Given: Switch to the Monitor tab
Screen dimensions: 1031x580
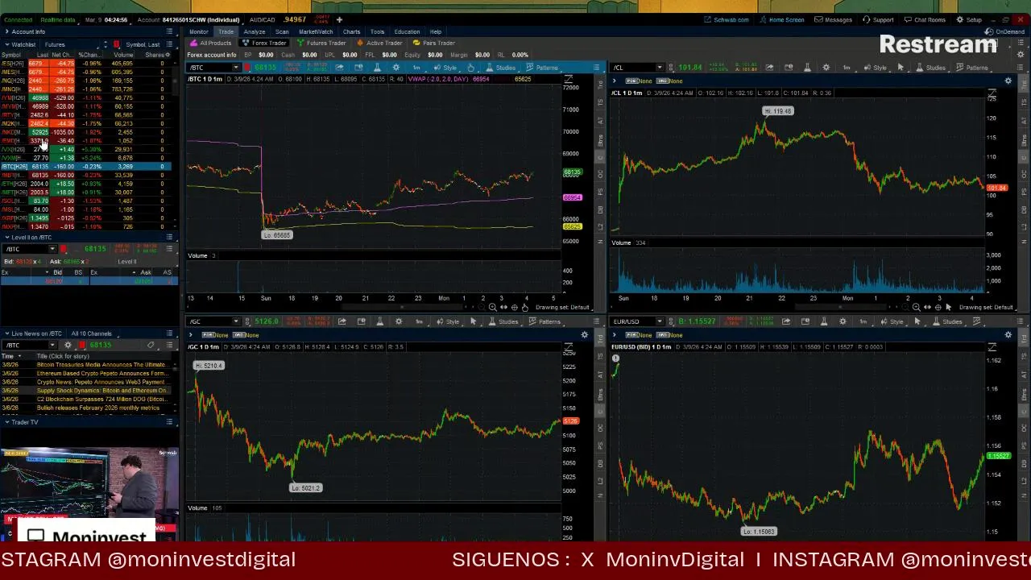Looking at the screenshot, I should tap(199, 31).
